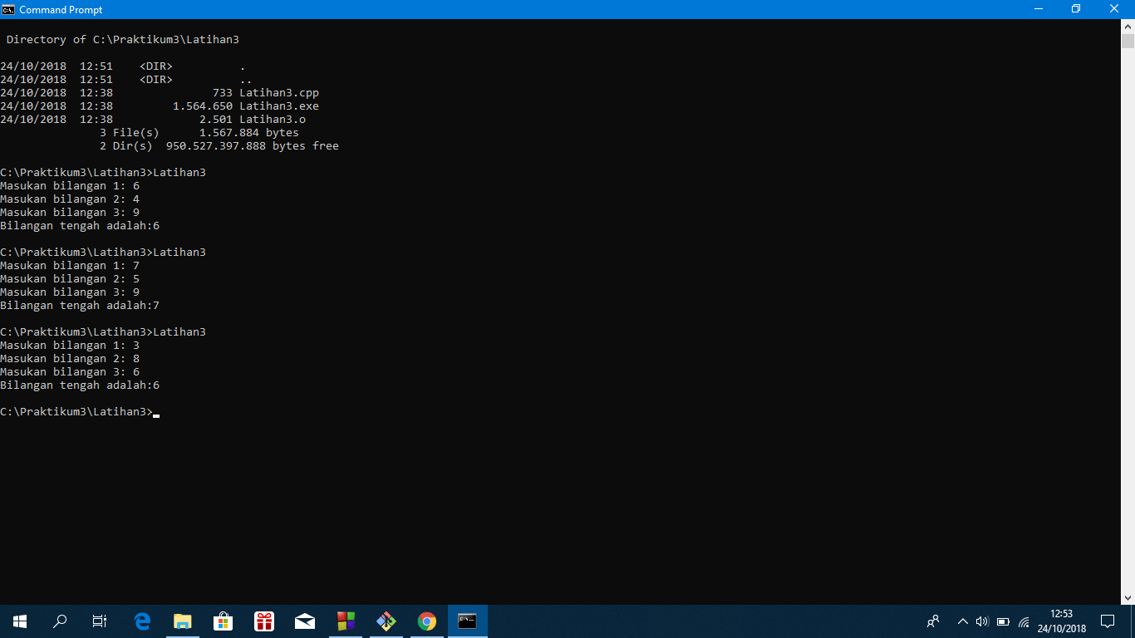Minimize the Command Prompt window
The image size is (1135, 638).
click(1038, 9)
